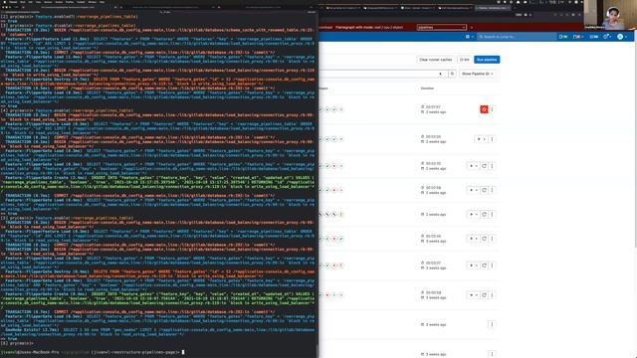This screenshot has height=358, width=637.
Task: Open the performance bar 'pipelines' request selector
Action: 441,27
